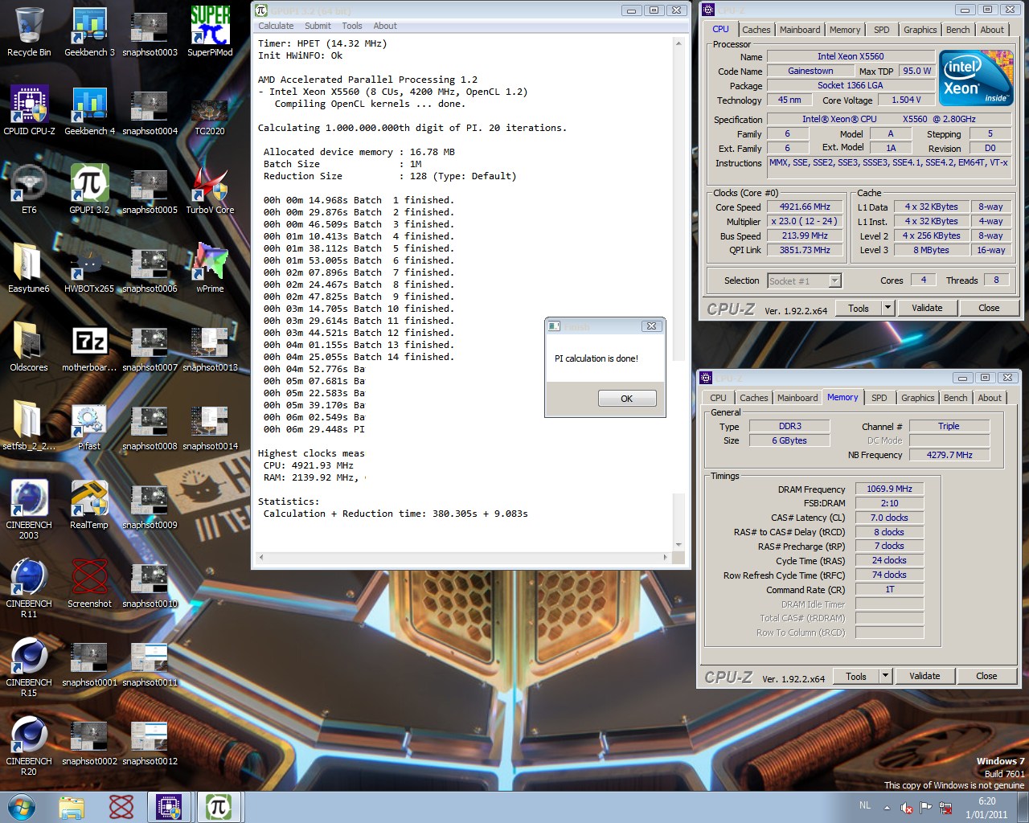The width and height of the screenshot is (1029, 823).
Task: Click the GPUPI horizontal scrollbar right arrow
Action: (665, 557)
